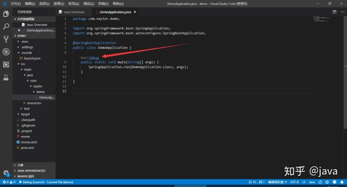Click the VS Code logo icon in title bar

point(4,3)
